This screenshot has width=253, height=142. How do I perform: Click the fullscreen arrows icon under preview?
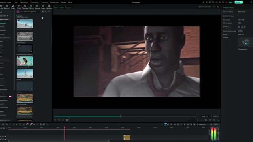(218, 120)
